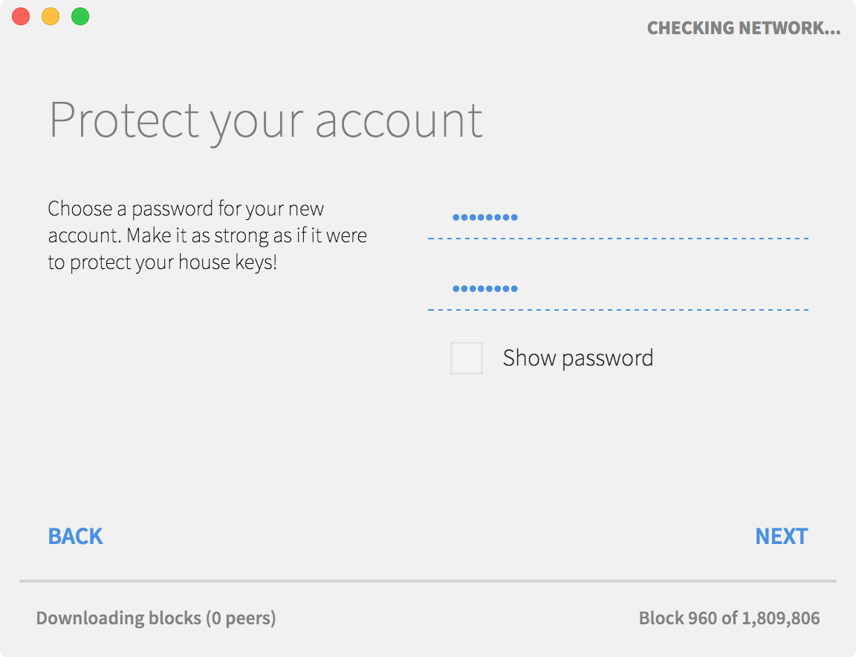This screenshot has height=657, width=856.
Task: Click the password instructions paragraph
Action: pos(207,236)
